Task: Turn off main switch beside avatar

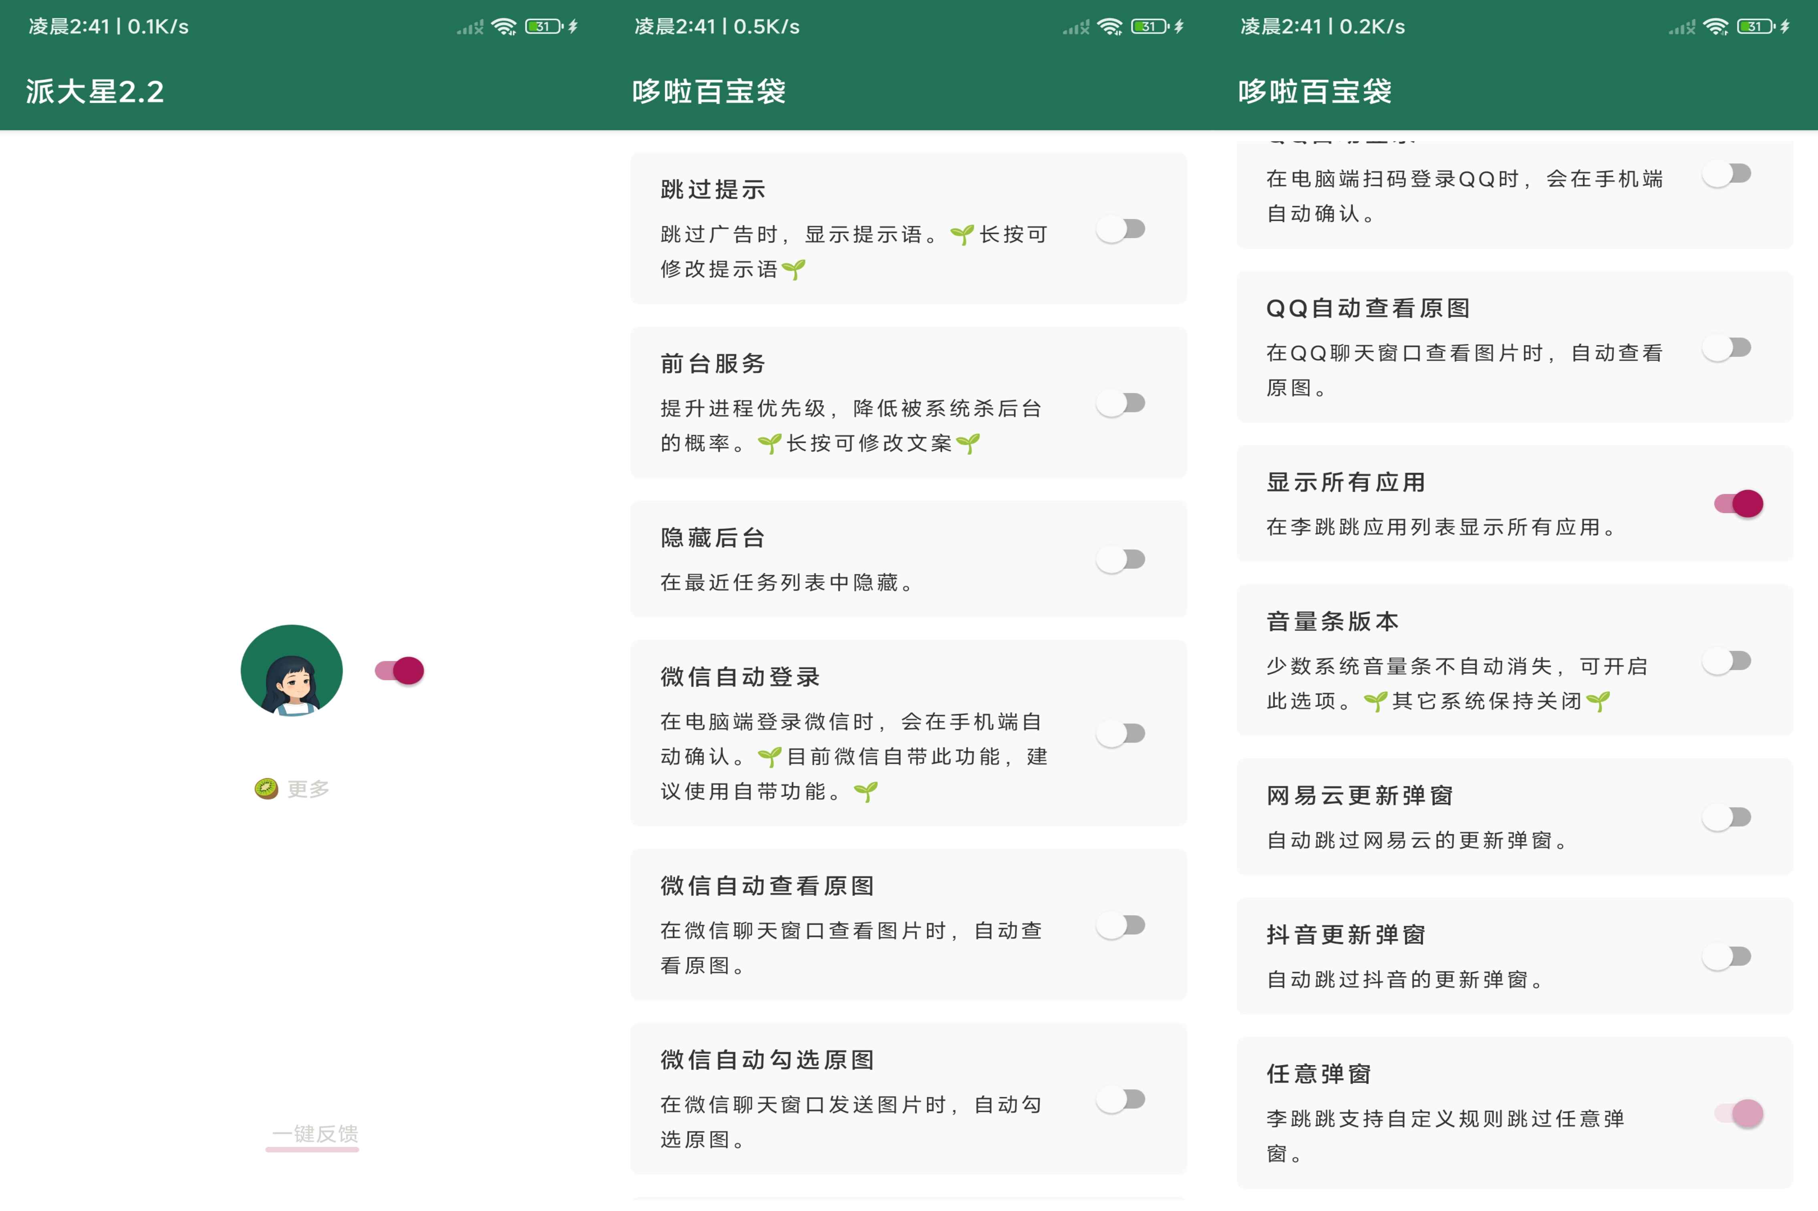Action: coord(399,671)
